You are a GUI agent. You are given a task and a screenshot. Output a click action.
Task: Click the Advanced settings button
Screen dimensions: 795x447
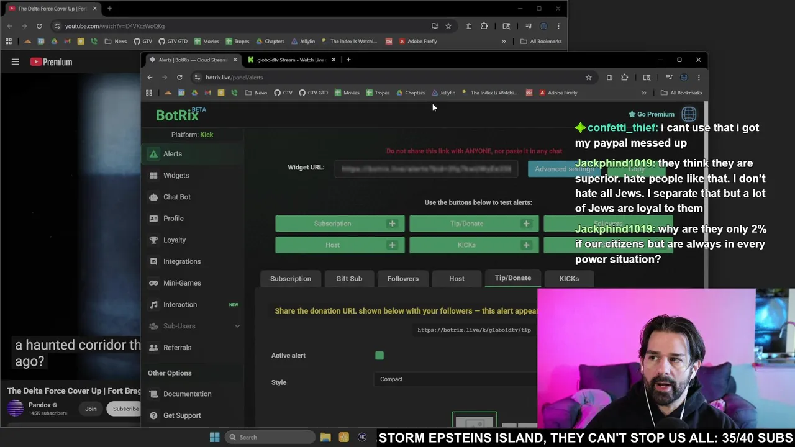tap(564, 169)
